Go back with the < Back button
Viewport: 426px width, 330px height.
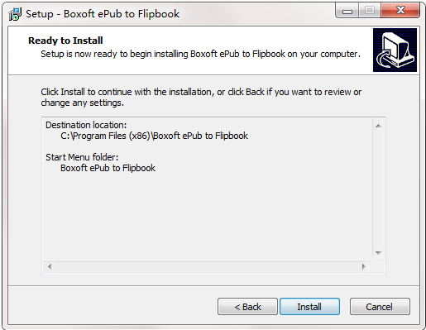pos(247,307)
